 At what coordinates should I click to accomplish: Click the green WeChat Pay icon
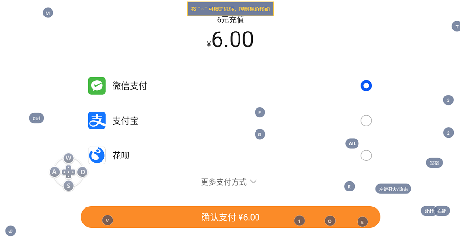coord(97,86)
